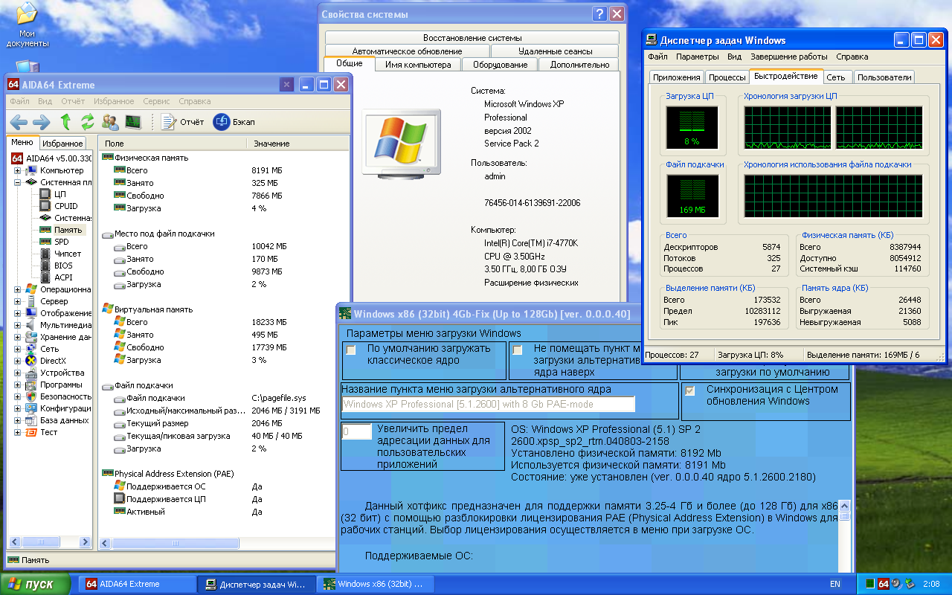This screenshot has width=952, height=595.
Task: Click the 4Gb-Fix description scrollbar up arrow
Action: tap(843, 506)
